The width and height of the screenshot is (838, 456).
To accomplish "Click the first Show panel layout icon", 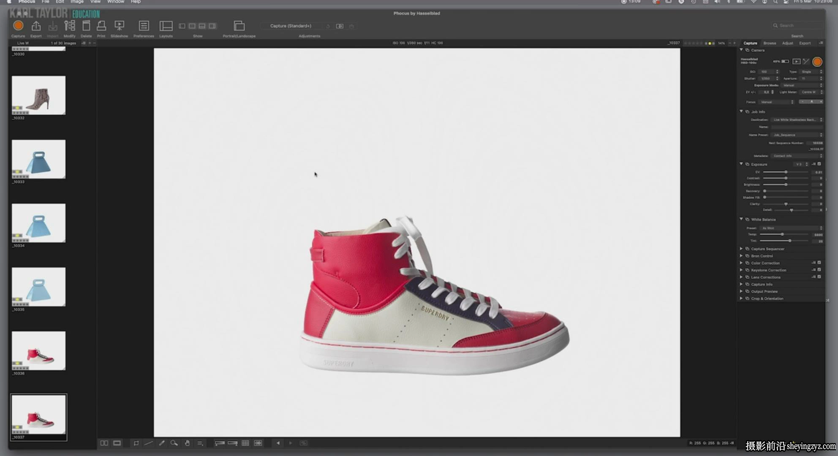I will coord(182,26).
